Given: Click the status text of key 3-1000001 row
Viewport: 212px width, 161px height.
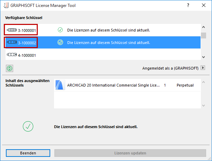Looking at the screenshot, I should [108, 30].
